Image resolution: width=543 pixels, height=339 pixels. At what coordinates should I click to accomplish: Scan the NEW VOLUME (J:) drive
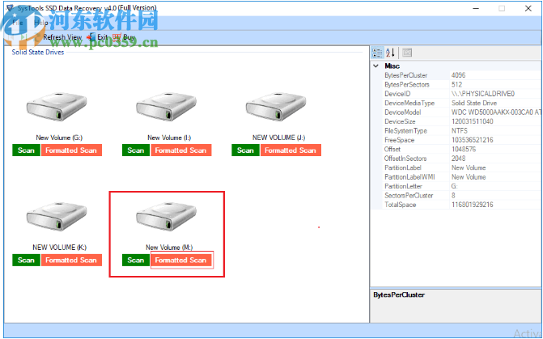coord(245,150)
